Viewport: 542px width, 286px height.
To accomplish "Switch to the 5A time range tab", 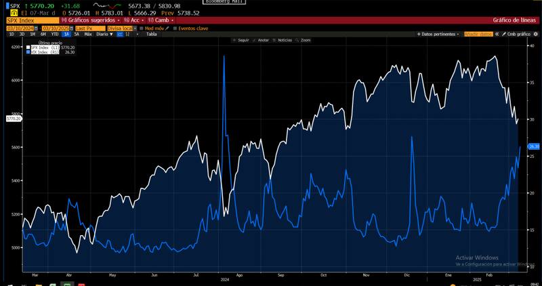I will pos(77,34).
